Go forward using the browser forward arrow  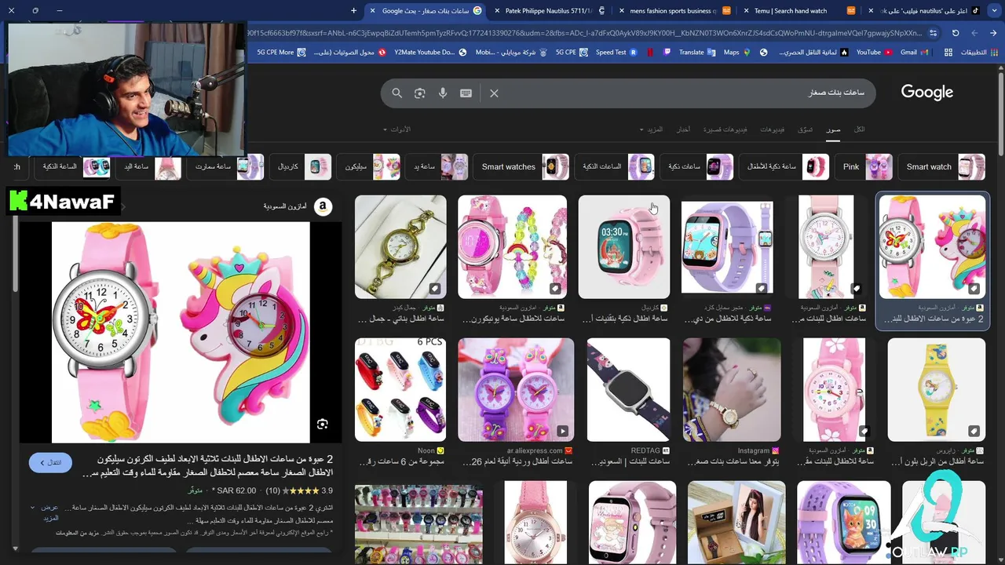[x=974, y=33]
